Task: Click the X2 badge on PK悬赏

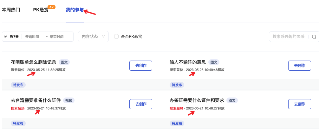Action: (x=51, y=7)
